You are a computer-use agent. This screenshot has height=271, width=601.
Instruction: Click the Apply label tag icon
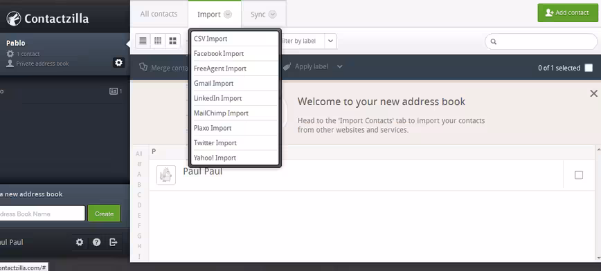[287, 66]
